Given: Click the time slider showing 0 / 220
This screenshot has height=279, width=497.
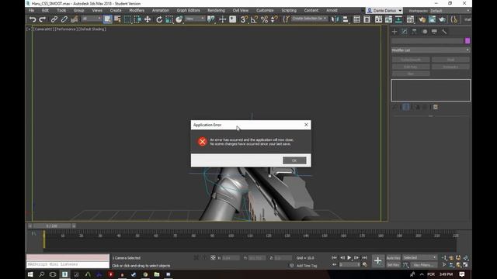Looking at the screenshot, I should [52, 226].
